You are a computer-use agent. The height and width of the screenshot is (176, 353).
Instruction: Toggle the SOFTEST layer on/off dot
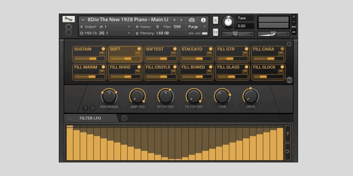point(175,49)
